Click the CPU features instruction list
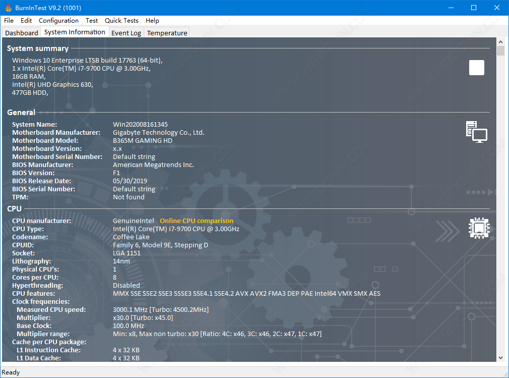Viewport: 509px width, 378px height. click(247, 294)
